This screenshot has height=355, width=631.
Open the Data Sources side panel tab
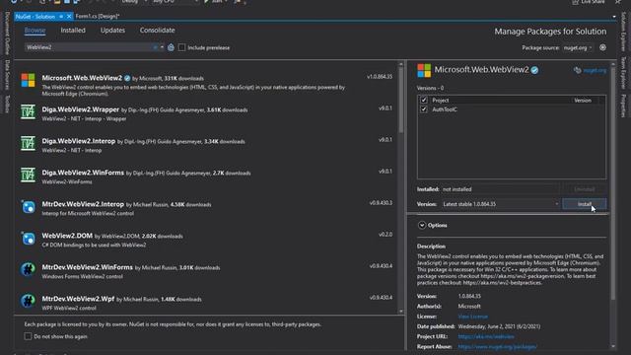(x=7, y=75)
